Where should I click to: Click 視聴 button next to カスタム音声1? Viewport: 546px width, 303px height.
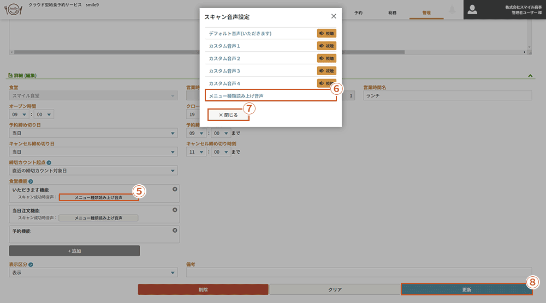coord(327,46)
